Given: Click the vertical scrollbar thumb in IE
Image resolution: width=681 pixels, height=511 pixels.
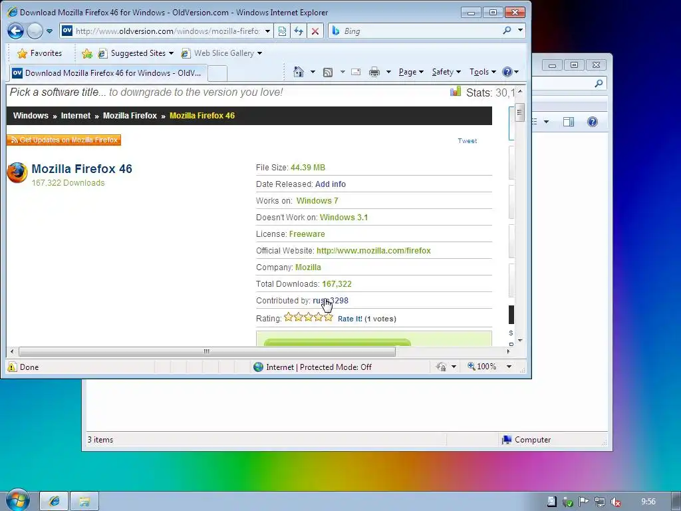Looking at the screenshot, I should (519, 112).
